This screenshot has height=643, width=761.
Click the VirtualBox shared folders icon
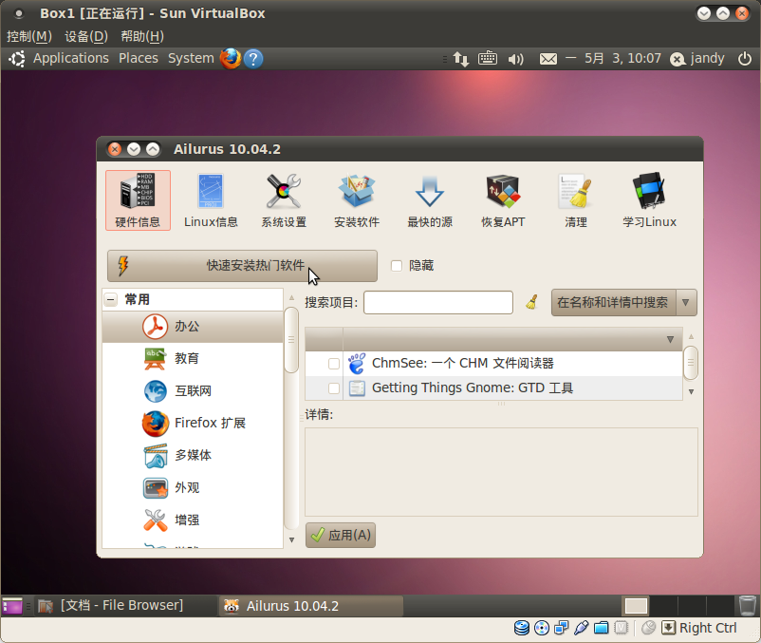(x=602, y=628)
